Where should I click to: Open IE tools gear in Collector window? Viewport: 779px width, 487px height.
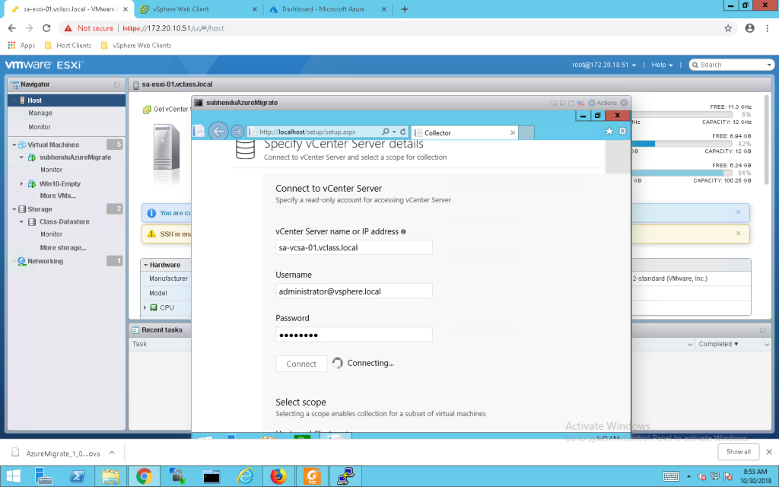622,131
